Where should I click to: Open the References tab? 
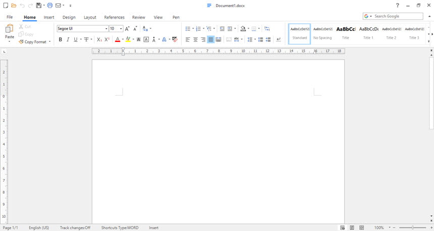(x=114, y=17)
